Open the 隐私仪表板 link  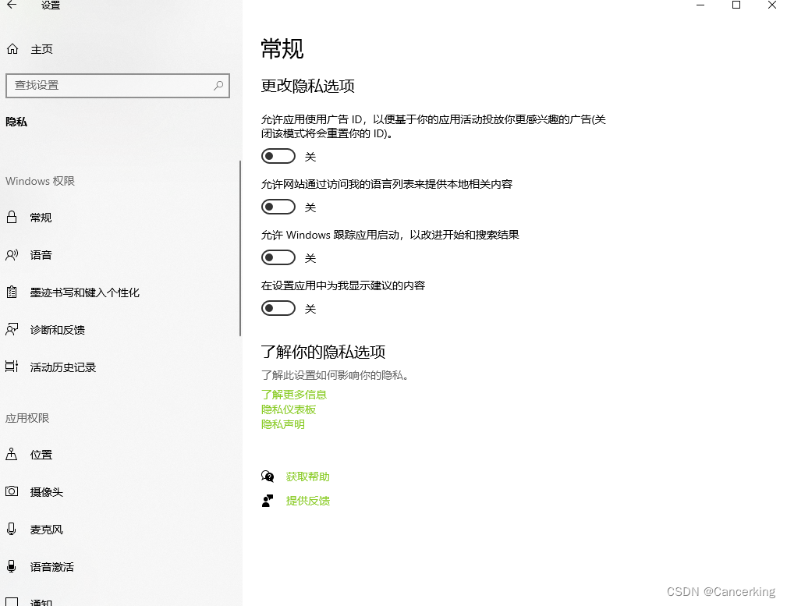click(x=288, y=409)
